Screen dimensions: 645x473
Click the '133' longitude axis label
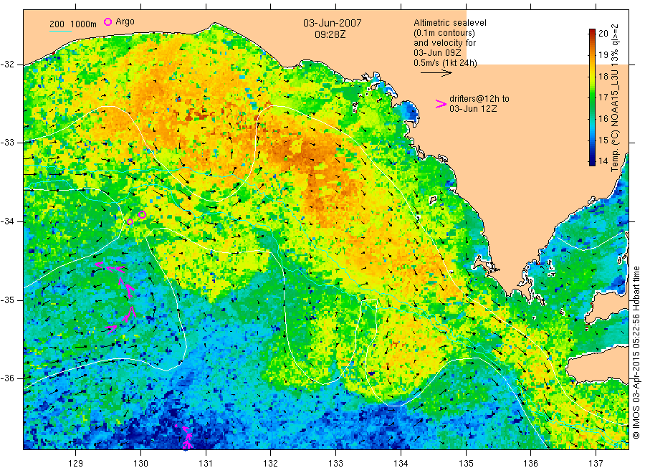point(335,464)
